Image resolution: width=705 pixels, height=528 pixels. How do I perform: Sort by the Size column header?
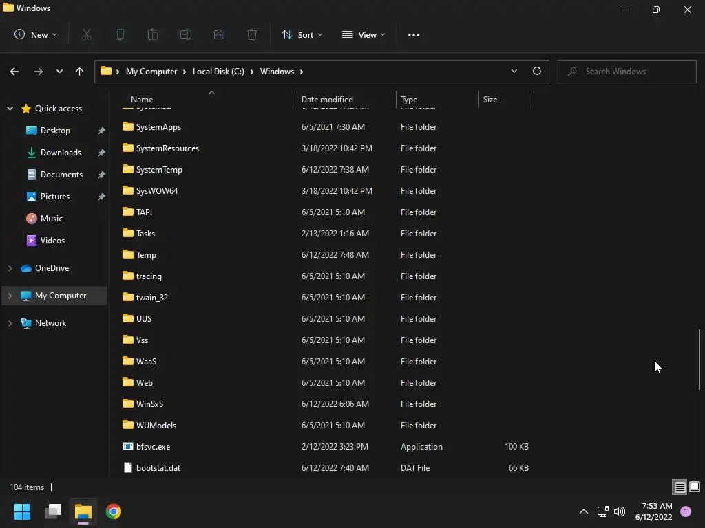[x=490, y=99]
